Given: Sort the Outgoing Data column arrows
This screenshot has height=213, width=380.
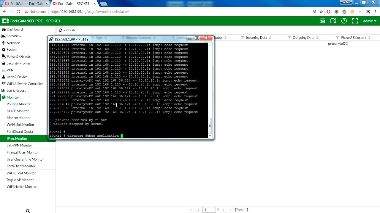Looking at the screenshot, I should click(x=317, y=38).
